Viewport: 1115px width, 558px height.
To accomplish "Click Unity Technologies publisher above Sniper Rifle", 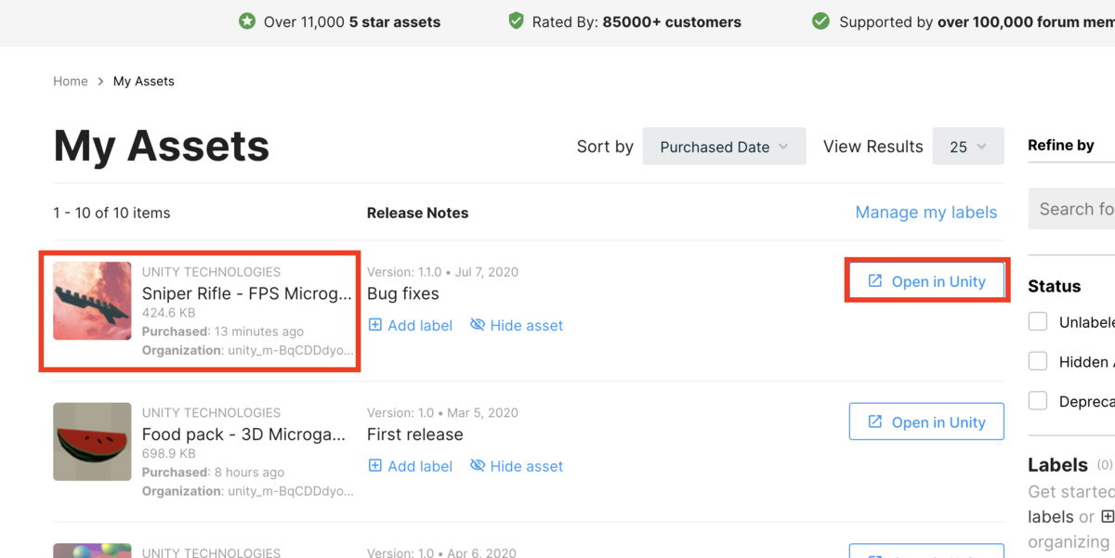I will 211,272.
